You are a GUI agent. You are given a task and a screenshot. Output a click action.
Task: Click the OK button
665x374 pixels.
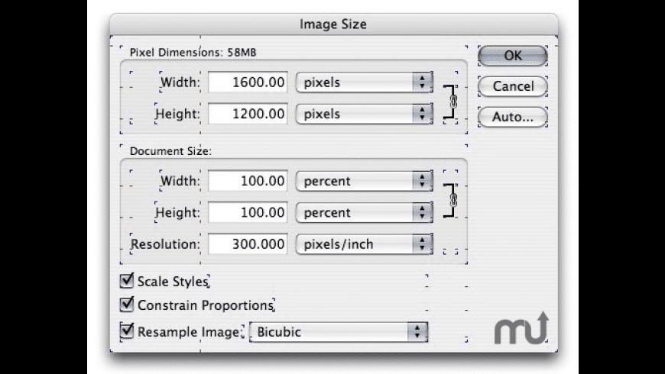click(x=512, y=56)
